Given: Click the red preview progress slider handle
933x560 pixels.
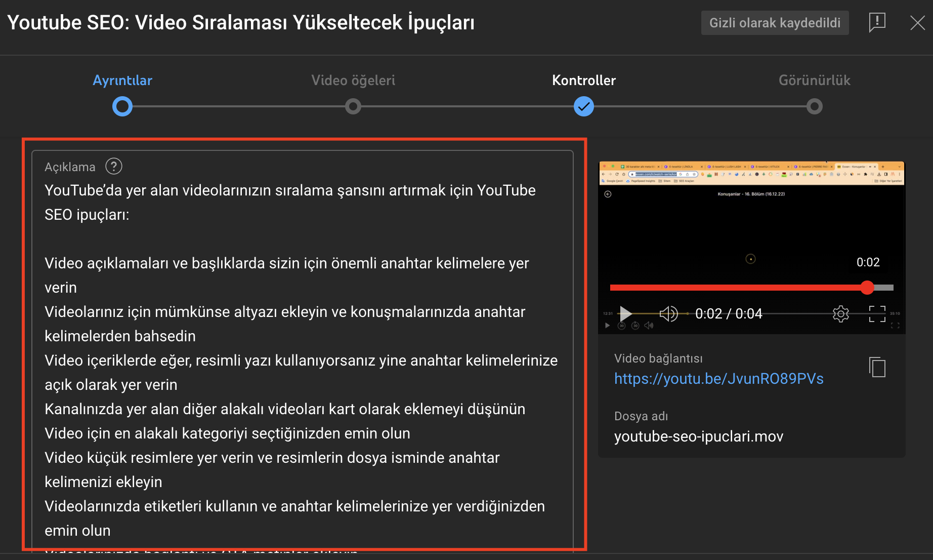Looking at the screenshot, I should click(x=867, y=288).
